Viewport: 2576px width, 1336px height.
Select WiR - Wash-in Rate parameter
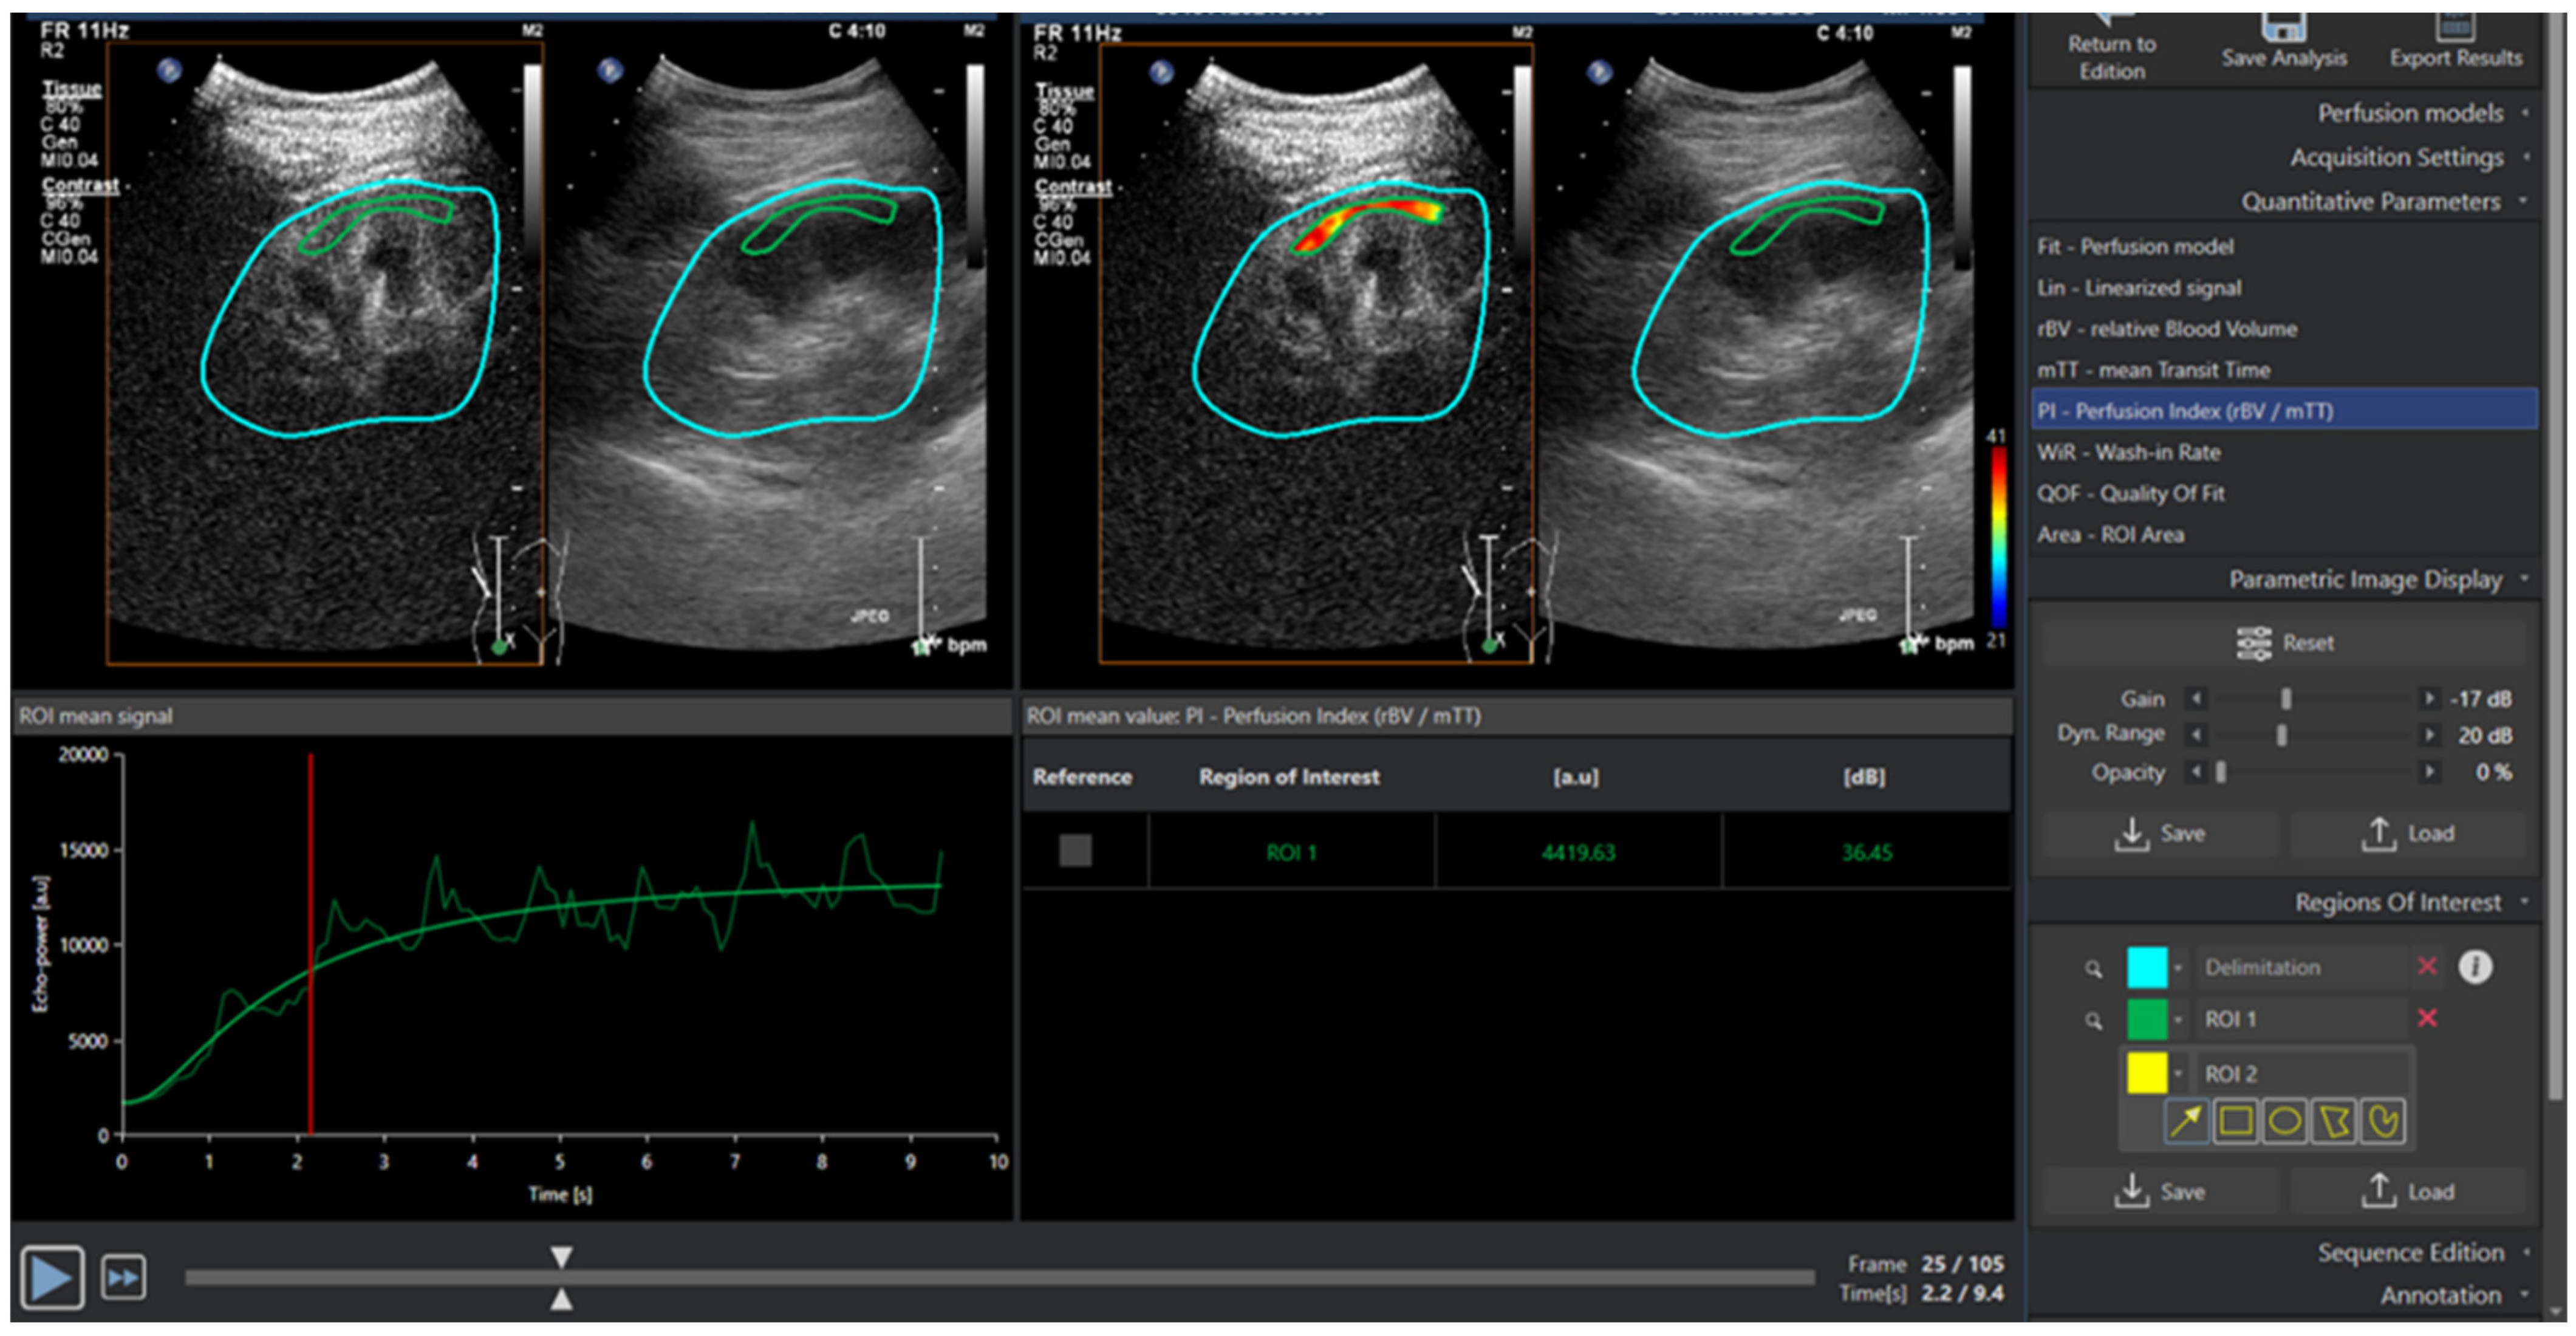coord(2285,452)
